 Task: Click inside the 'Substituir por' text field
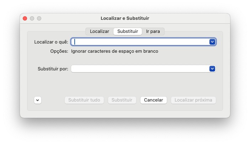click(x=140, y=69)
